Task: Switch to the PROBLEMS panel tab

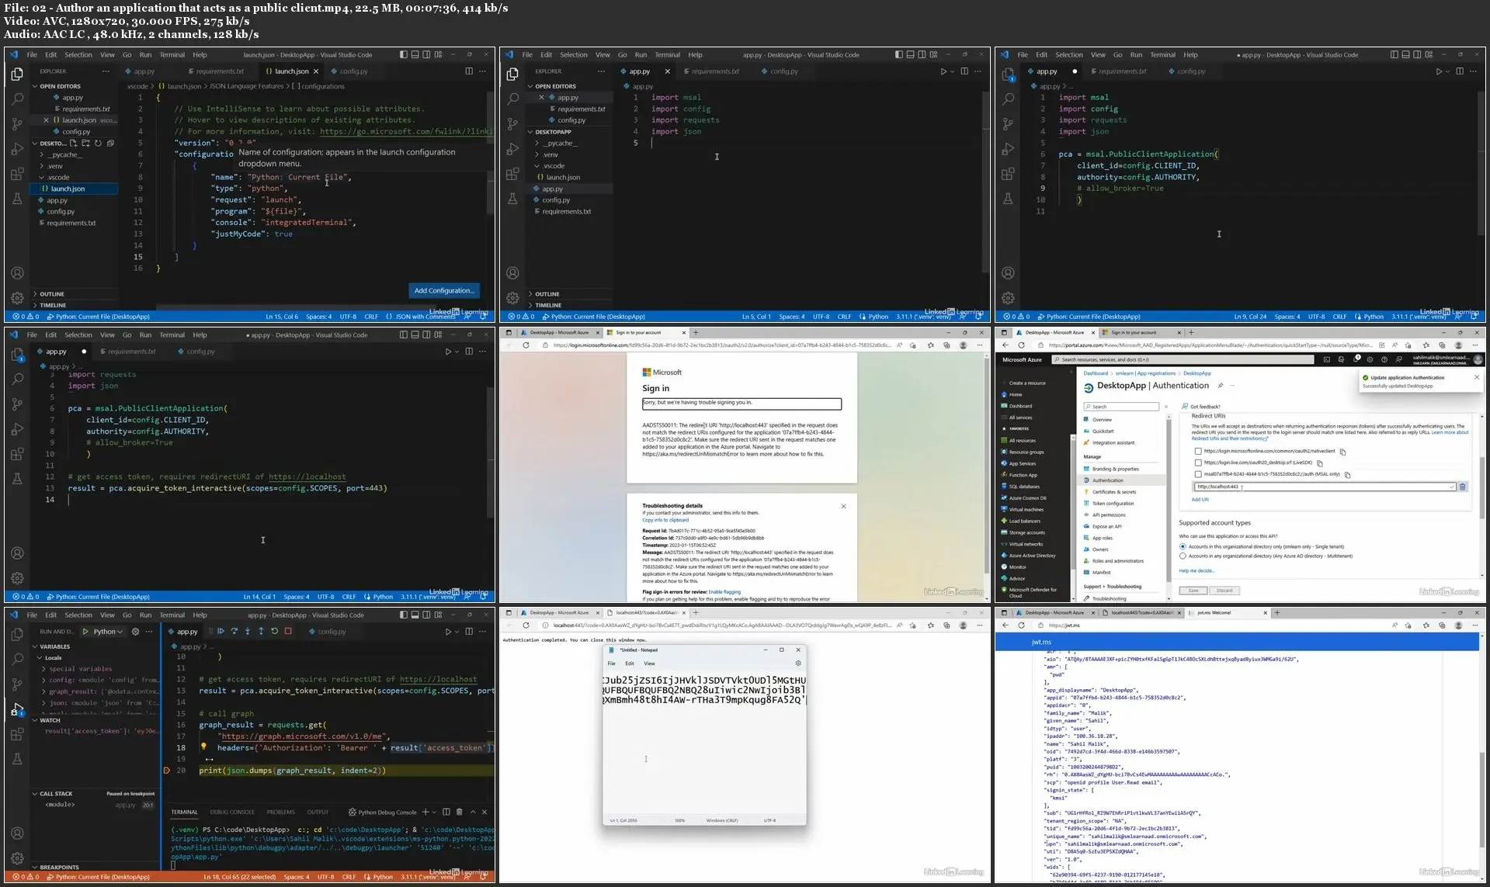Action: click(280, 813)
